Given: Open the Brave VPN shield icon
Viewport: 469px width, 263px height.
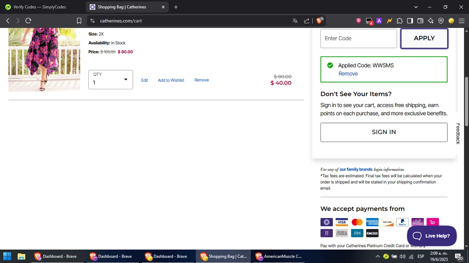Looking at the screenshot, I should click(x=441, y=21).
